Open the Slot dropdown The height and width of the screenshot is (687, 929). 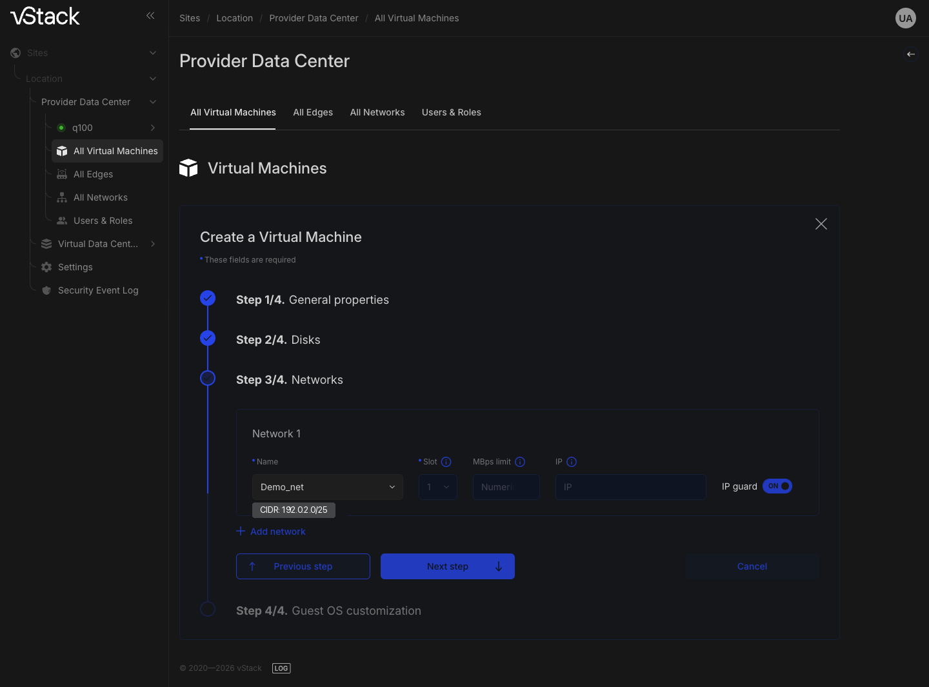click(438, 487)
